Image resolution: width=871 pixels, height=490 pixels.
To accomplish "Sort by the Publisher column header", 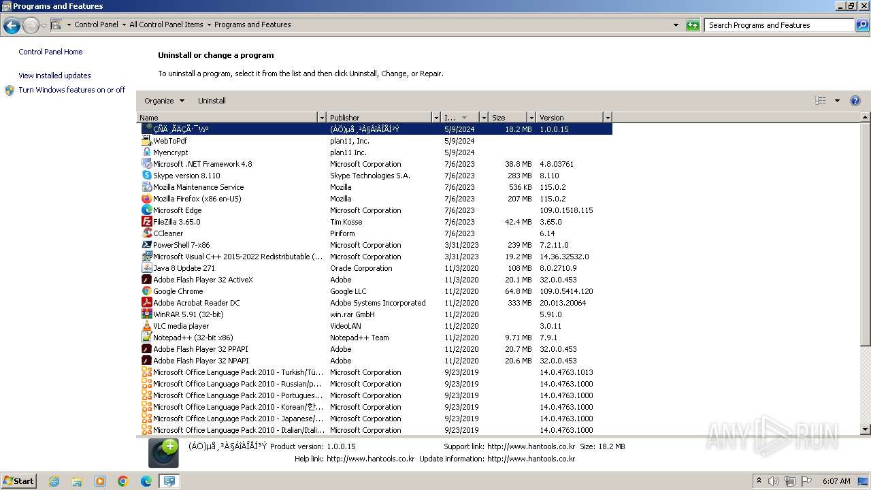I will (380, 118).
